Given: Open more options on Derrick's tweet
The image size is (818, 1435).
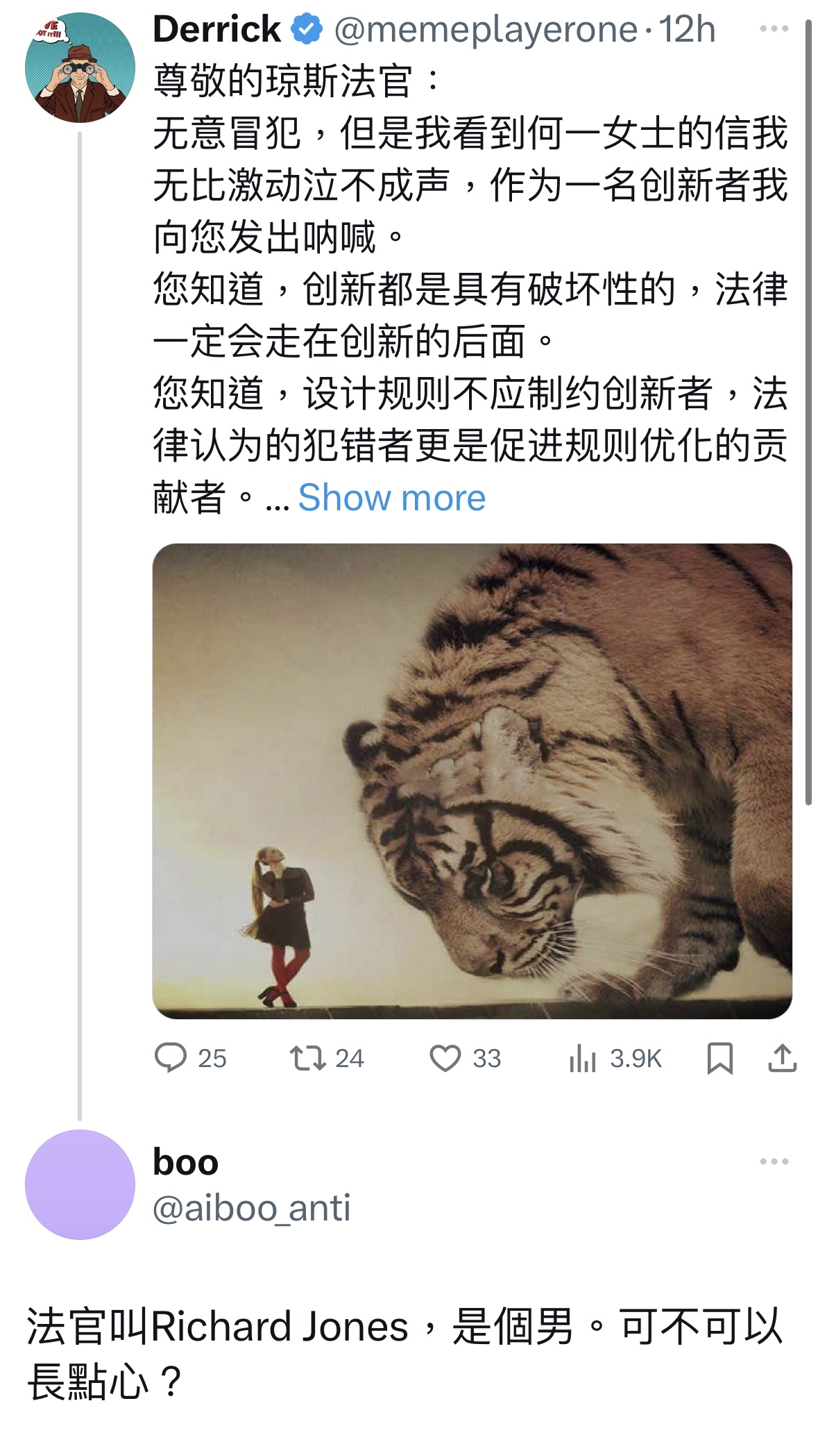Looking at the screenshot, I should pos(774,28).
